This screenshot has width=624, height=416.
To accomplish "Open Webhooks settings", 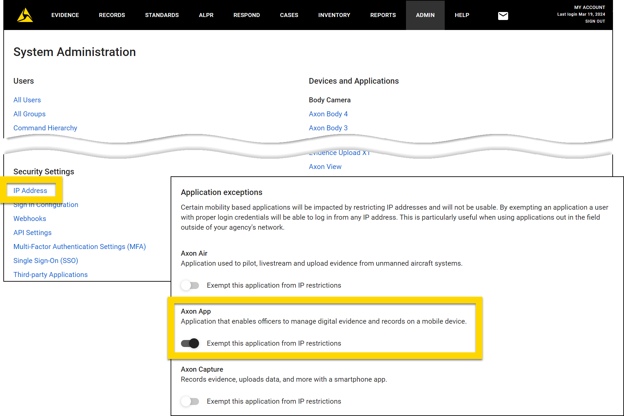I will point(30,219).
